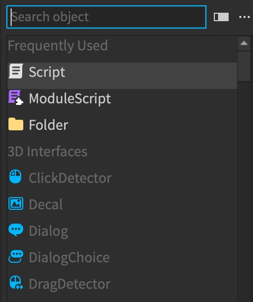Pick the Decal entry

(122, 204)
